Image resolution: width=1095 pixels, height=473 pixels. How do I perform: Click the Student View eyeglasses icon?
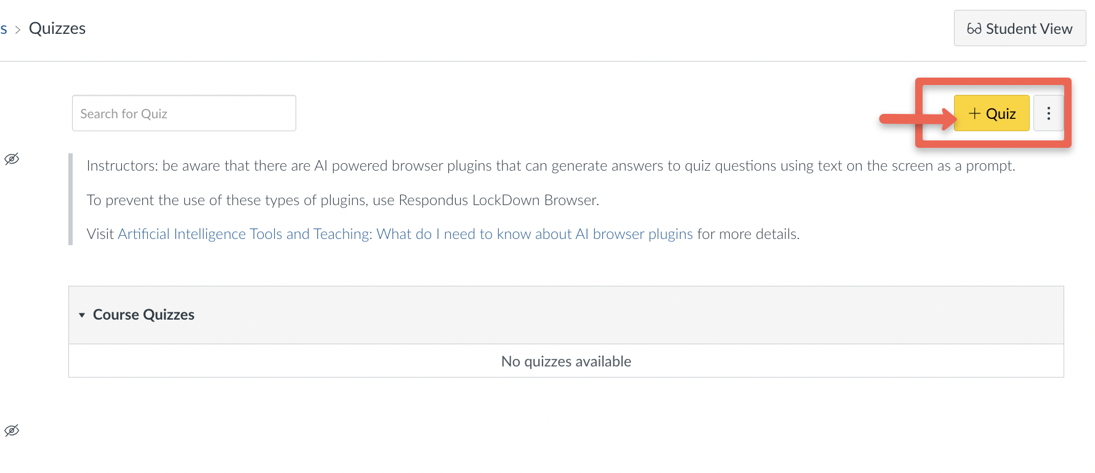(x=975, y=28)
